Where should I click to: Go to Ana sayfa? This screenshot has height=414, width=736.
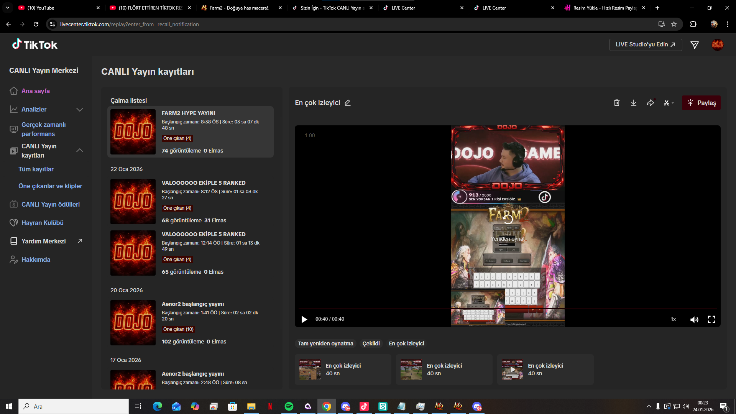pos(36,91)
